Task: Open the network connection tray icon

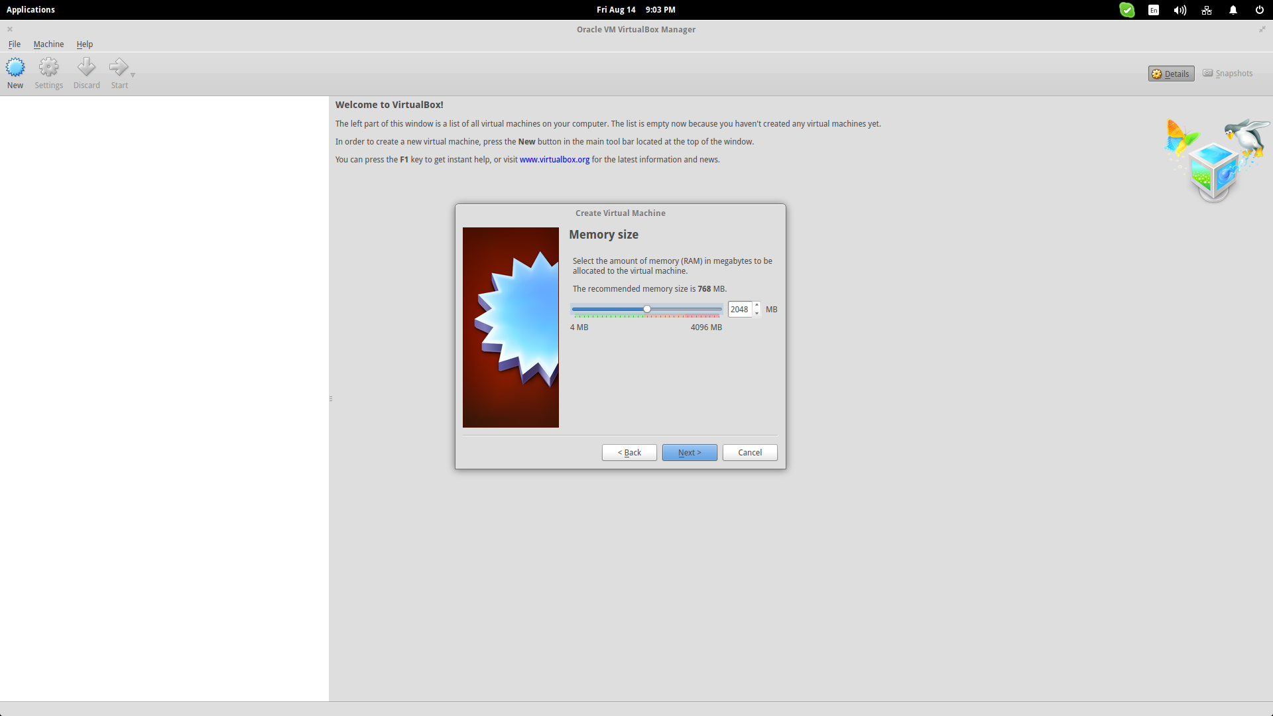Action: 1207,10
